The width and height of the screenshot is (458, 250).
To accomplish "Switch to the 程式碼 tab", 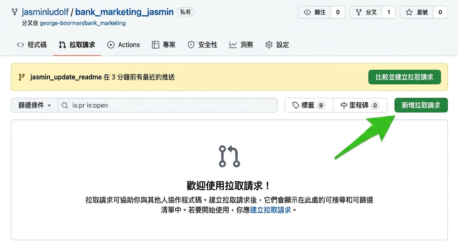I will (32, 45).
